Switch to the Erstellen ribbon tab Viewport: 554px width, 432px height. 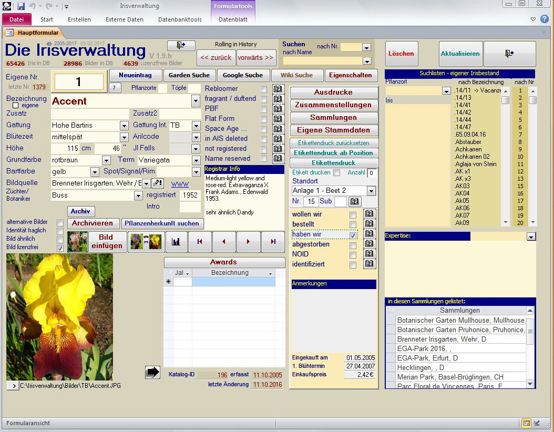pos(79,19)
